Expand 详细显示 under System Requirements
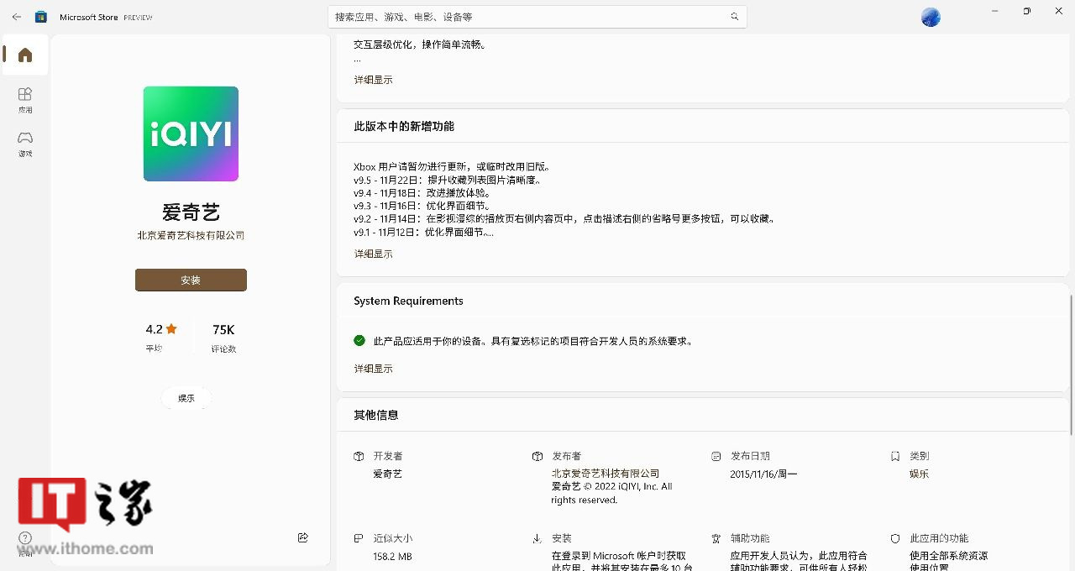 (373, 368)
